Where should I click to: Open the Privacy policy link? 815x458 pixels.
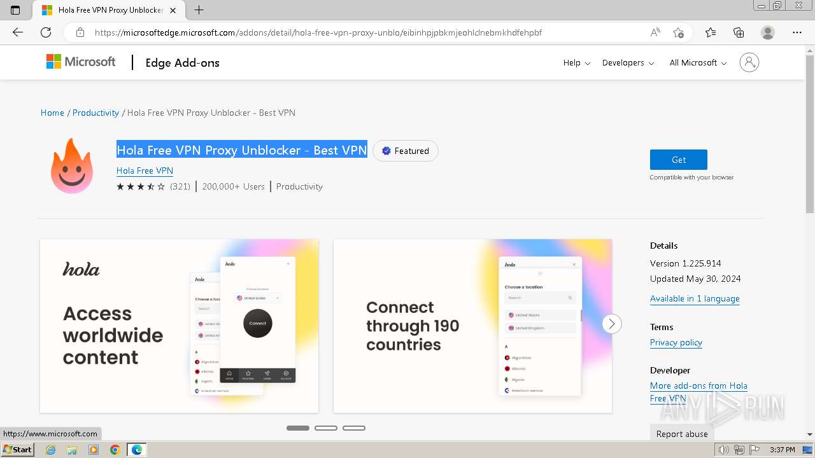pos(676,342)
